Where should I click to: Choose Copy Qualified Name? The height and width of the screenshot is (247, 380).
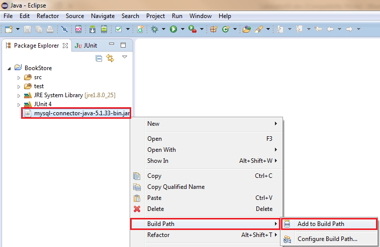(207, 187)
